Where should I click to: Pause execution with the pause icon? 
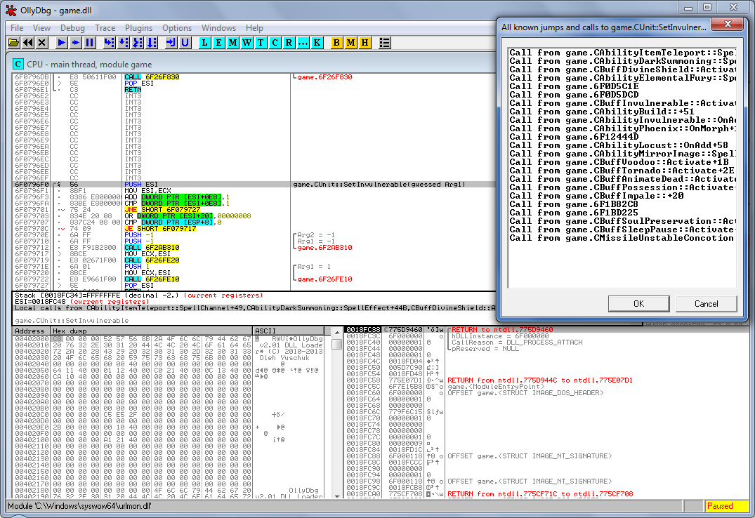90,43
